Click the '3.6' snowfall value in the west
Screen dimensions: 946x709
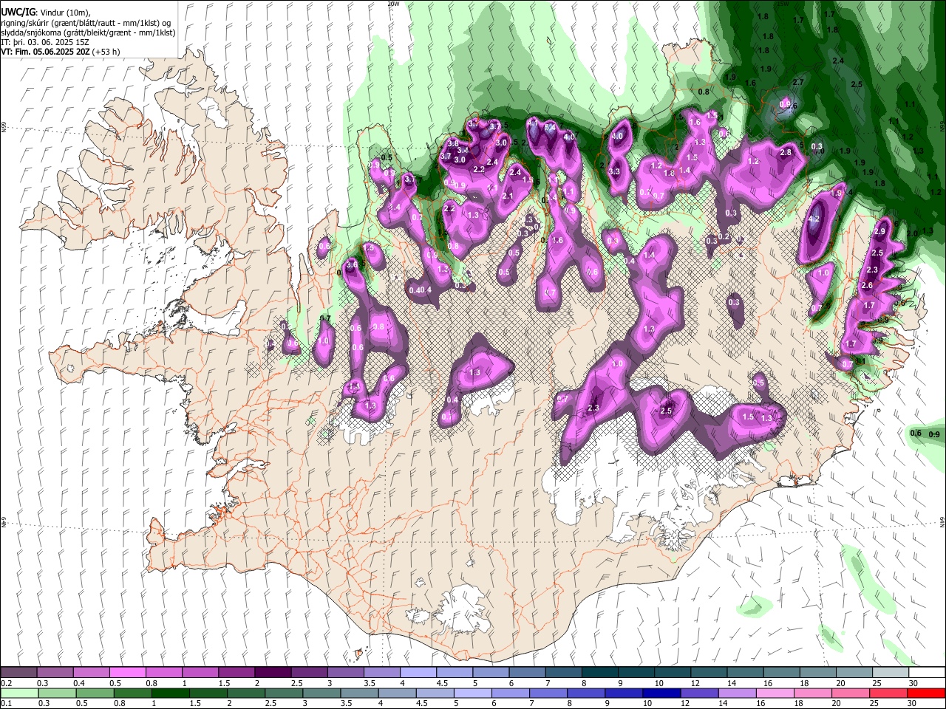point(352,264)
